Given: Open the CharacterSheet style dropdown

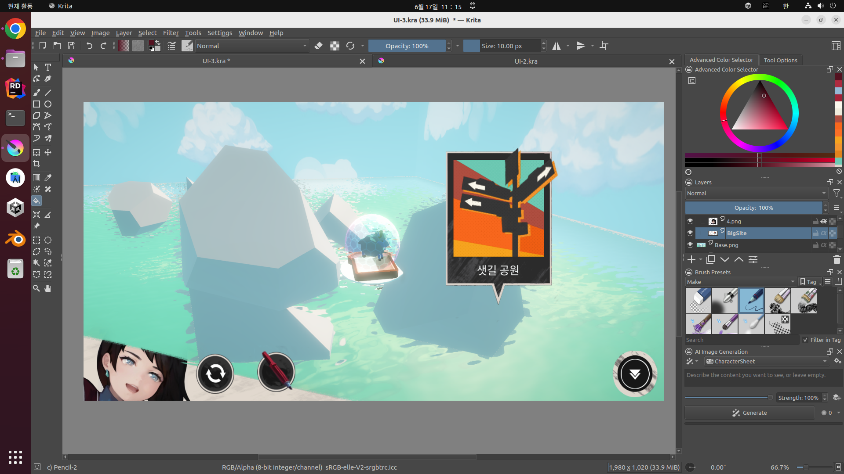Looking at the screenshot, I should pyautogui.click(x=767, y=361).
